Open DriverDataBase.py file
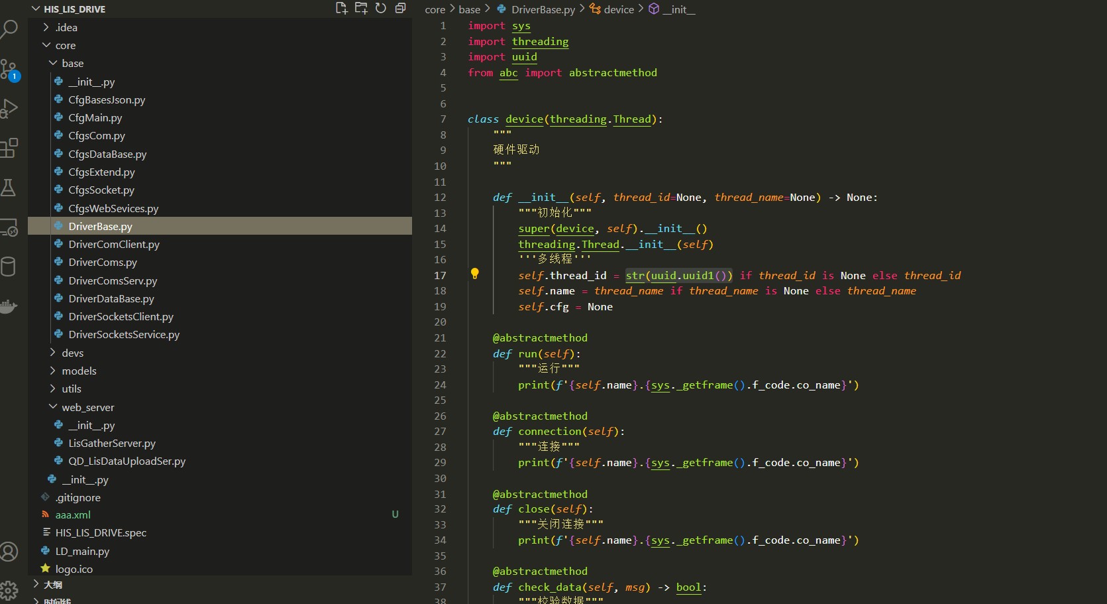 tap(111, 298)
